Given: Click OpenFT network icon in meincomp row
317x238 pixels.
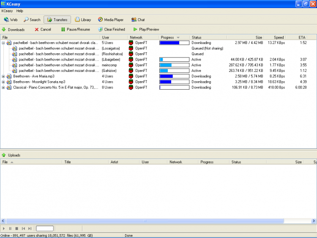Looking at the screenshot, I should tap(131, 65).
